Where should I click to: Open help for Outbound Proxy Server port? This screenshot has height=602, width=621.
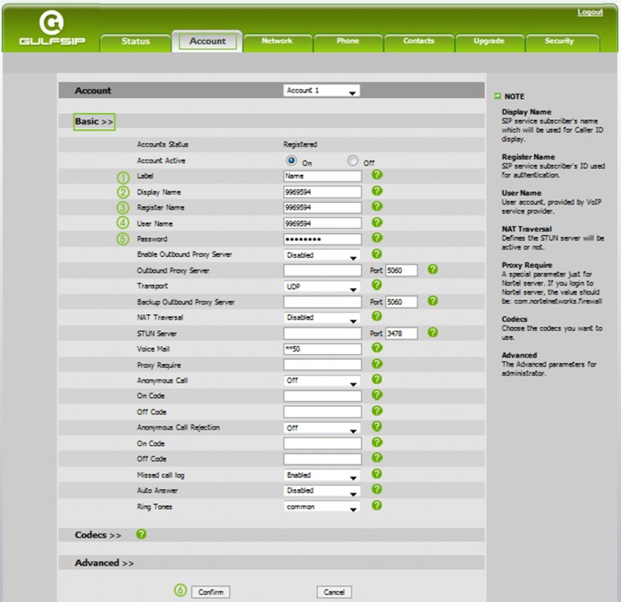pos(433,269)
